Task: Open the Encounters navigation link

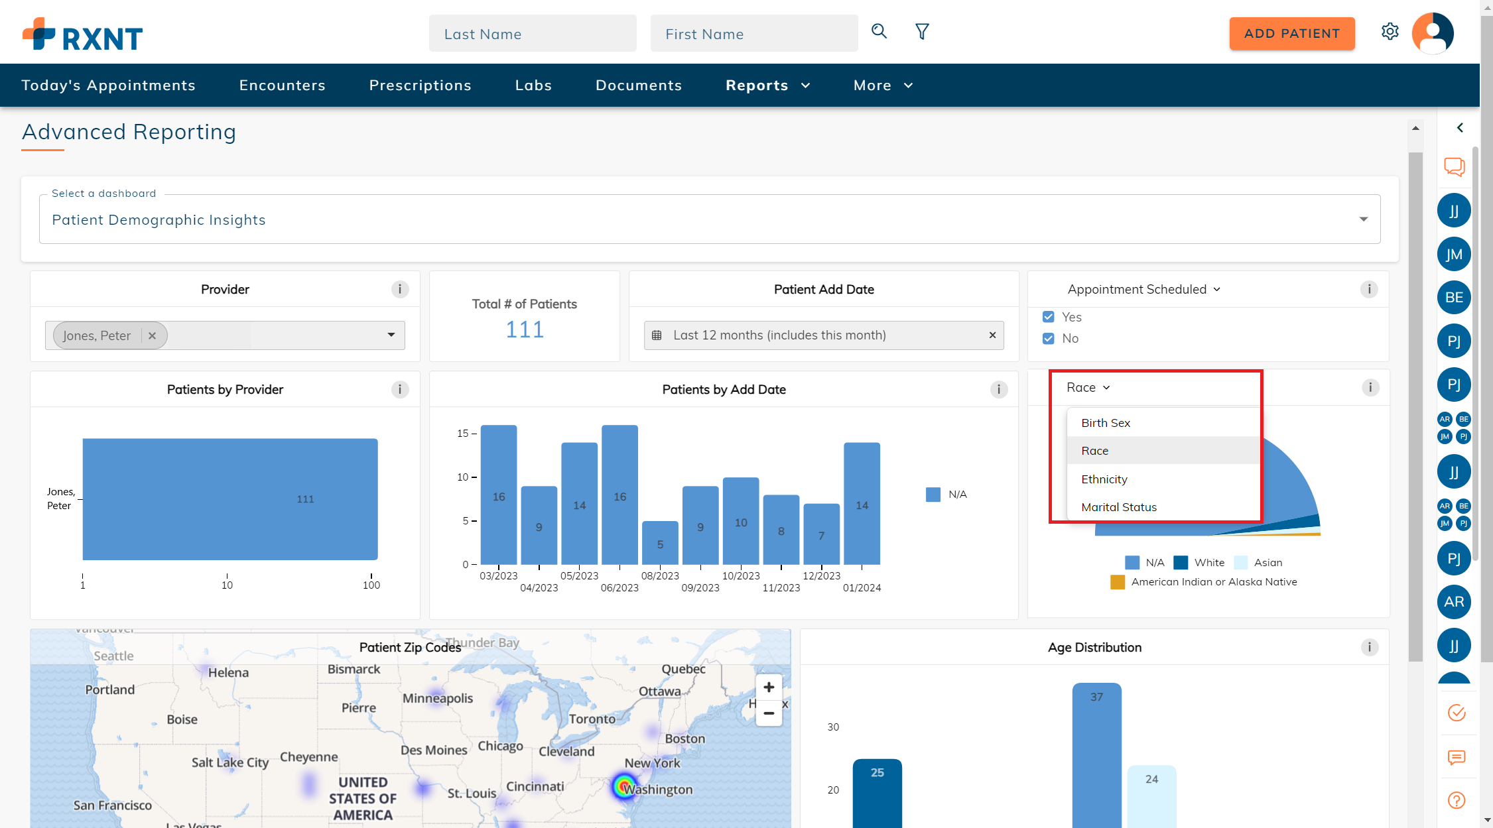Action: [x=282, y=85]
